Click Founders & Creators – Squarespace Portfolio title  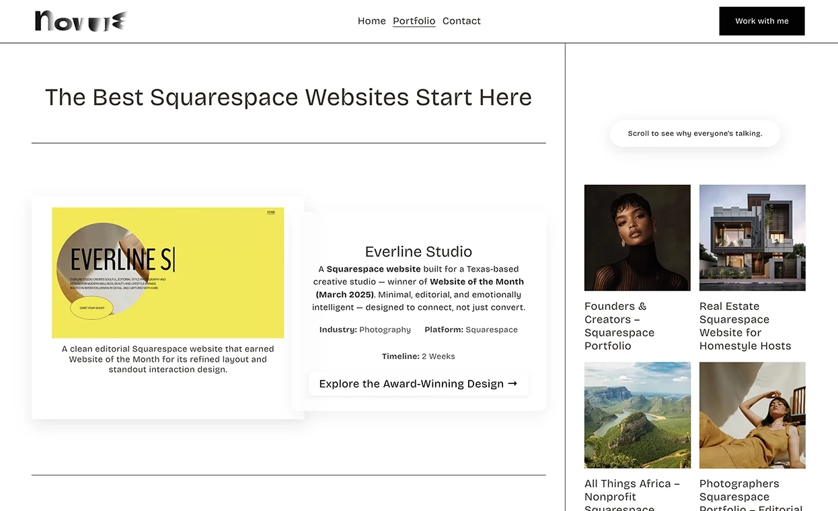coord(619,326)
